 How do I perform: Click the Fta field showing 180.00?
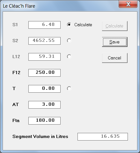pyautogui.click(x=44, y=121)
